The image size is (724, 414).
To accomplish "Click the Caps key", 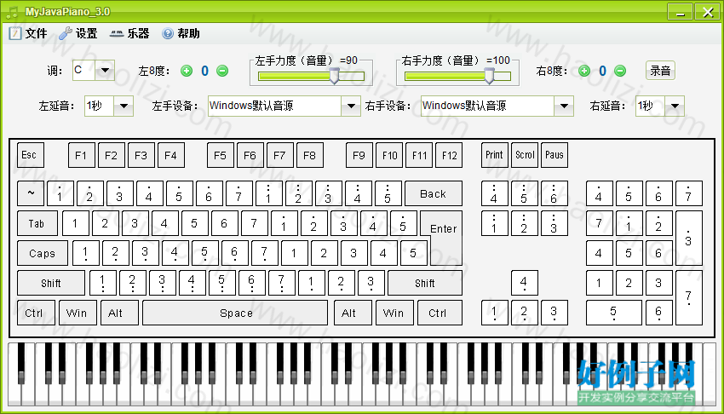I will [x=43, y=253].
